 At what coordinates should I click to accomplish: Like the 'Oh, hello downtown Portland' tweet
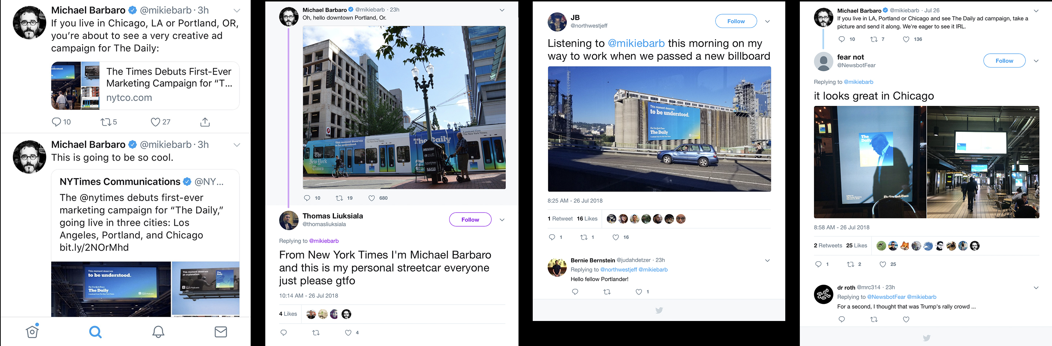click(x=372, y=198)
